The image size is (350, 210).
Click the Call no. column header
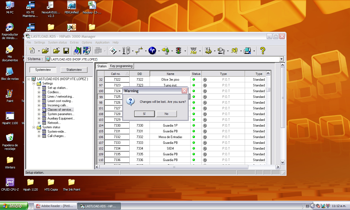(117, 74)
